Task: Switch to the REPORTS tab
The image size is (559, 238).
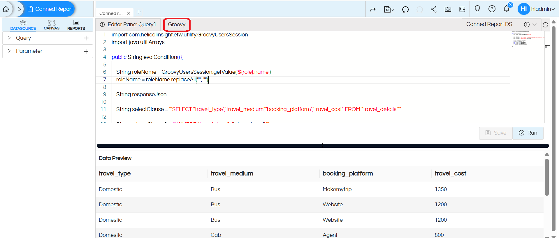Action: [x=76, y=25]
